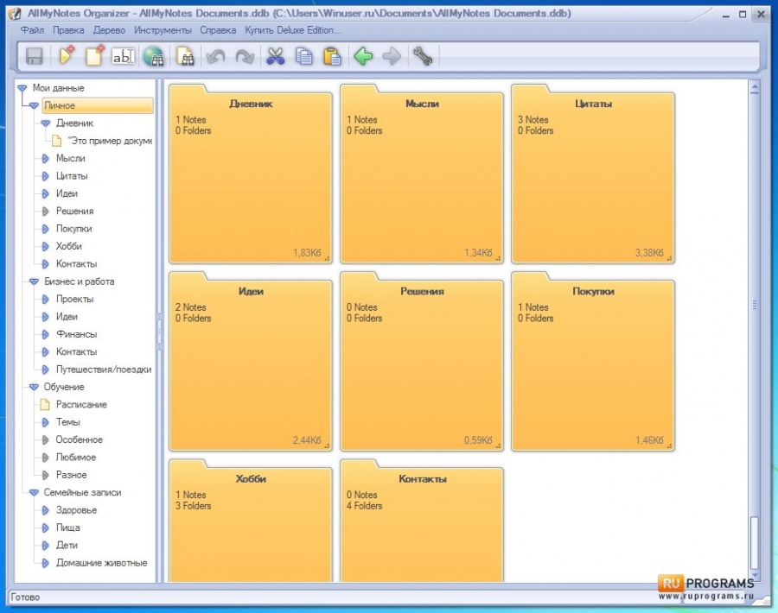Image resolution: width=778 pixels, height=613 pixels.
Task: Click the new folder icon with red plus
Action: pos(67,55)
